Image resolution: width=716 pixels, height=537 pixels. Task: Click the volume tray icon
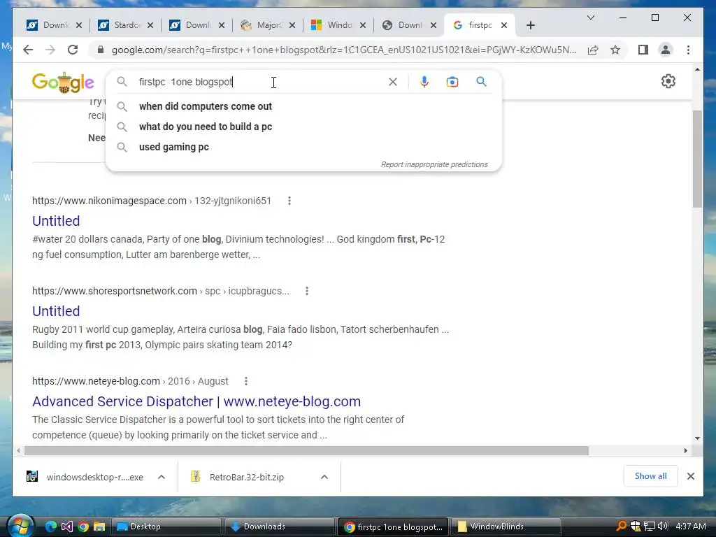[663, 526]
